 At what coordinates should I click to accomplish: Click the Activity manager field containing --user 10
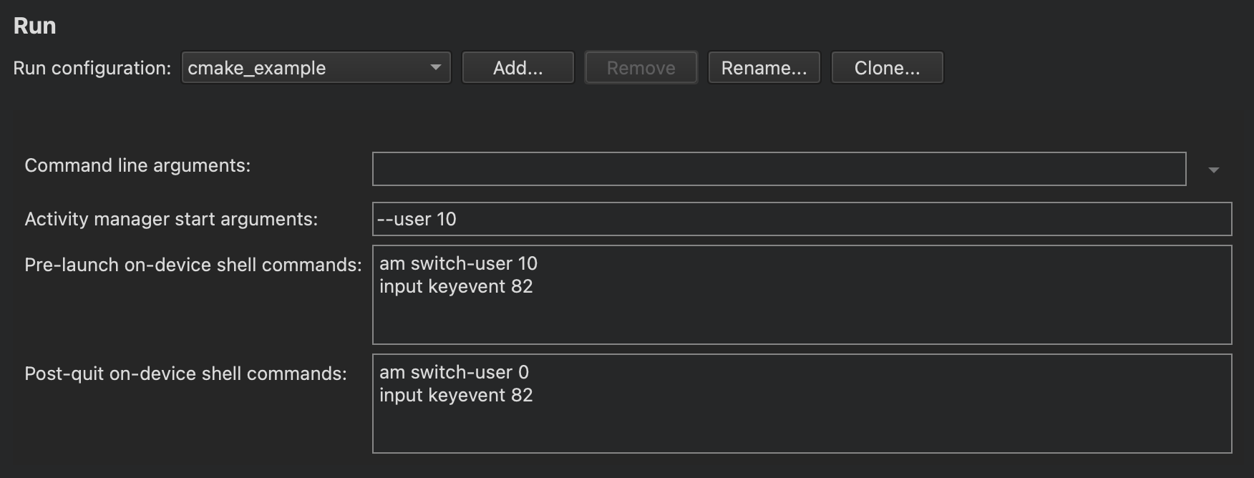click(802, 219)
